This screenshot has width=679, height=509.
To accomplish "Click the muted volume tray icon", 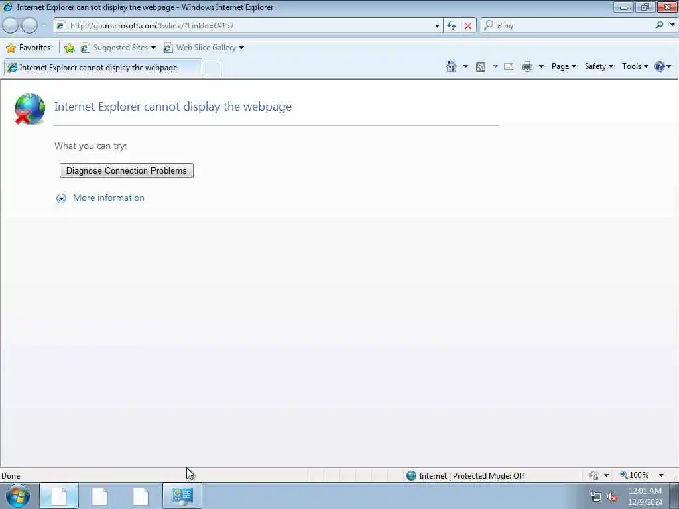I will pos(612,497).
